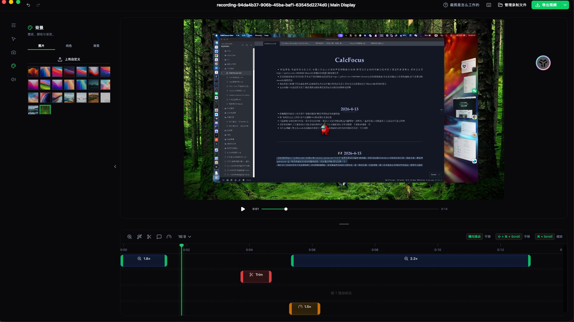Click the speed gauge tool
The height and width of the screenshot is (322, 574).
point(169,237)
